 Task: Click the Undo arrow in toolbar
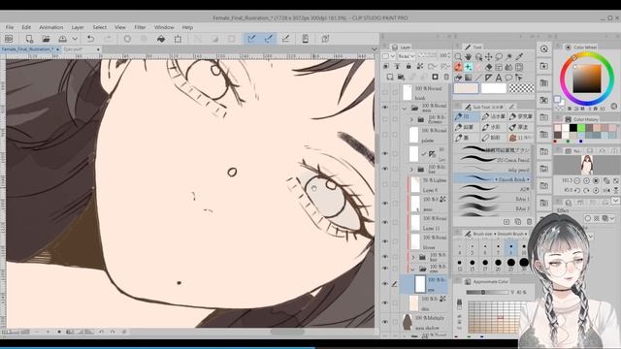click(x=90, y=39)
